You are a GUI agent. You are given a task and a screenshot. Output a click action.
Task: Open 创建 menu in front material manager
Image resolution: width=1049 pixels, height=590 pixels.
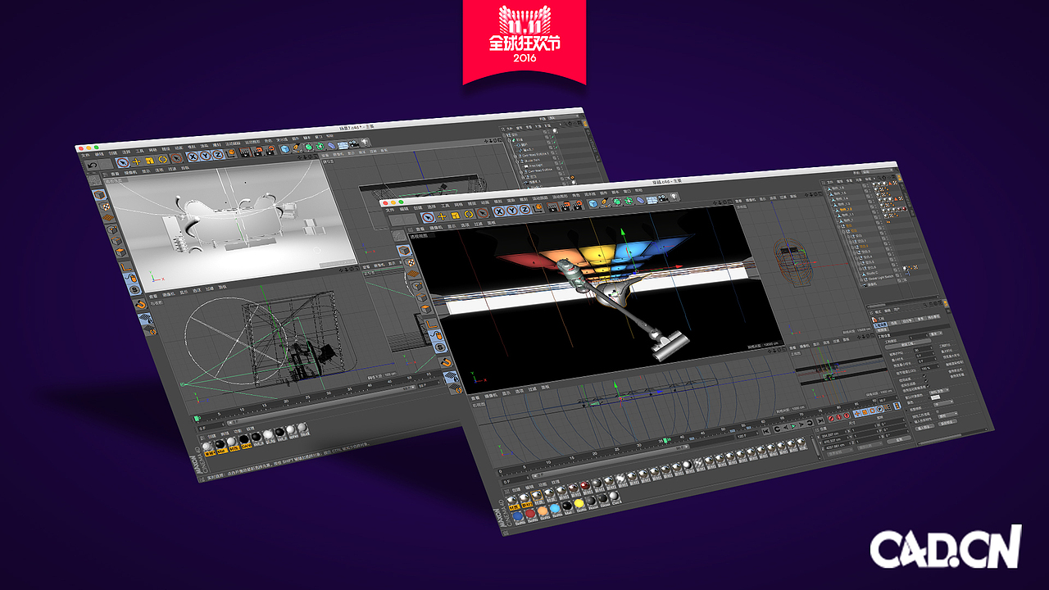coord(516,491)
